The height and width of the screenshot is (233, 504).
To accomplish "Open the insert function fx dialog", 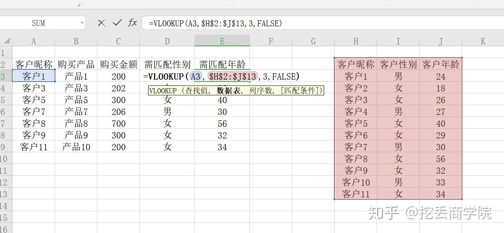I will 132,23.
